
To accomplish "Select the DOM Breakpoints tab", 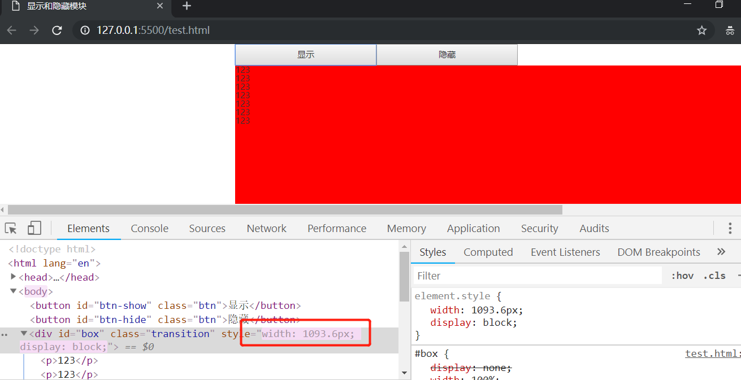I will pyautogui.click(x=659, y=252).
